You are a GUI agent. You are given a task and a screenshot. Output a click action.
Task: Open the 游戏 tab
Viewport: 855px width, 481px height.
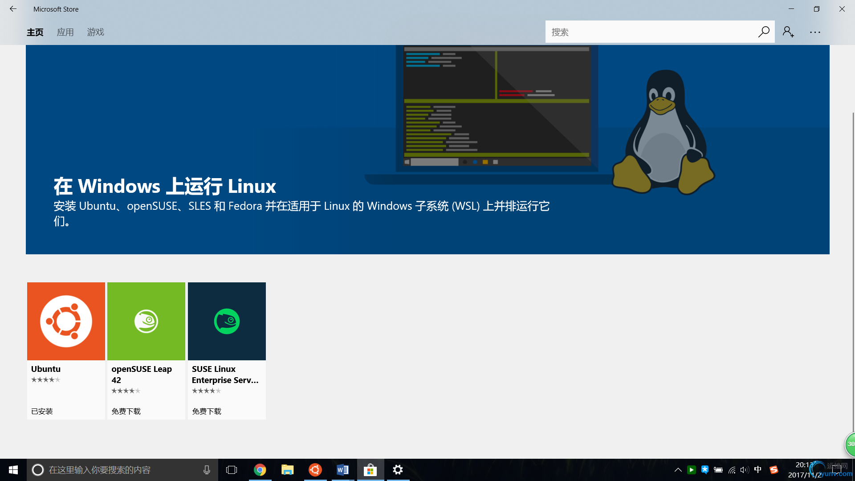point(96,32)
